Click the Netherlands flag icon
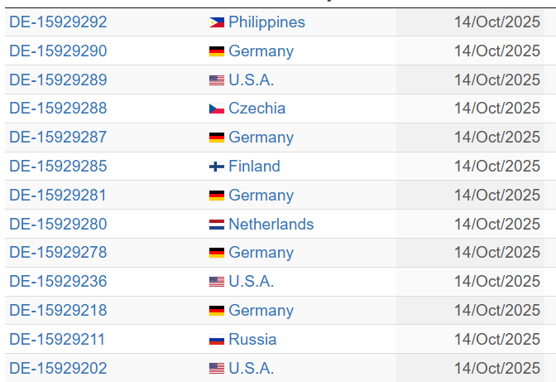The width and height of the screenshot is (556, 382). [217, 225]
